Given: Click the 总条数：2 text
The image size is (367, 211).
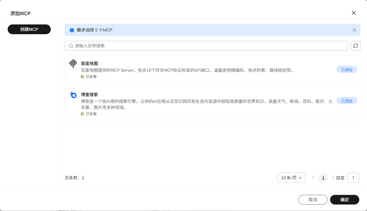Looking at the screenshot, I should 74,178.
